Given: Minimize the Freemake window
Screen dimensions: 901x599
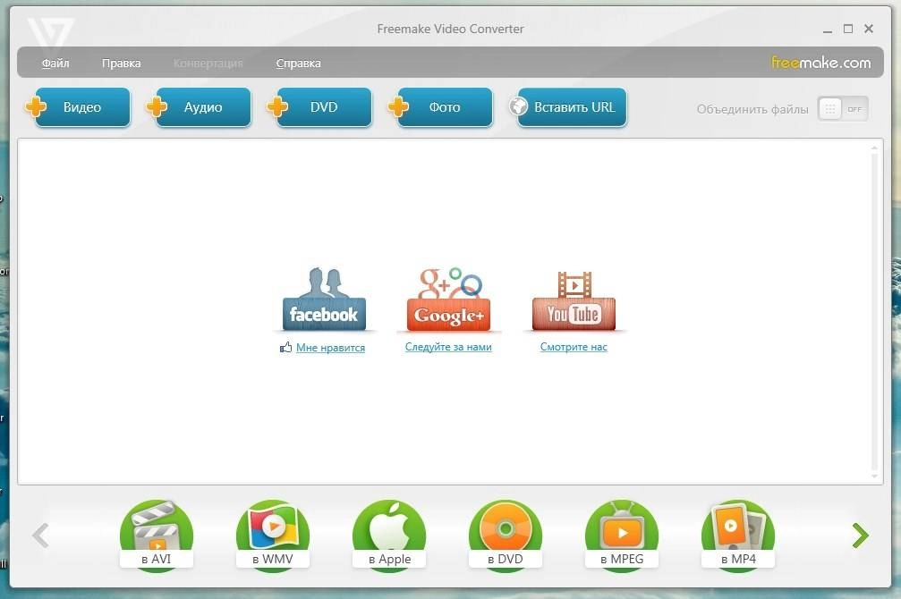Looking at the screenshot, I should (828, 30).
